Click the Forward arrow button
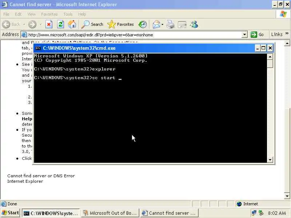 point(32,24)
